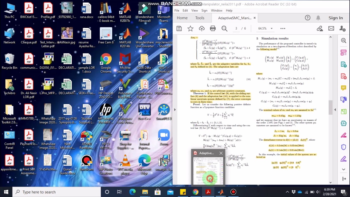Open Profile.pdf on the desktop
Viewport: 350px width, 197px height.
point(48,11)
